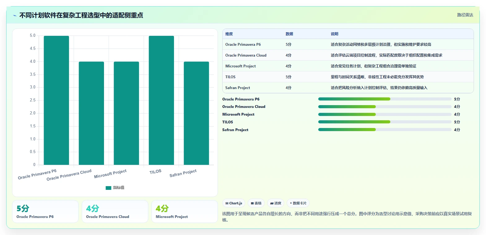Image resolution: width=486 pixels, height=235 pixels.
Task: Click the Chart.js chip
Action: (x=234, y=203)
